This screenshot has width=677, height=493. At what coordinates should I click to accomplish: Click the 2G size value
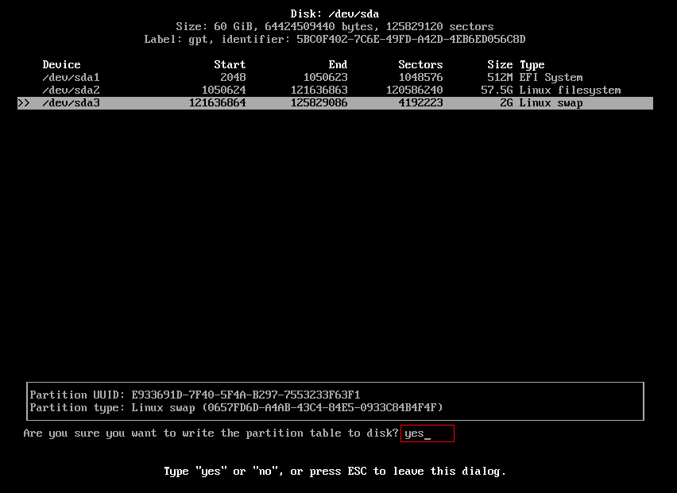tap(506, 103)
